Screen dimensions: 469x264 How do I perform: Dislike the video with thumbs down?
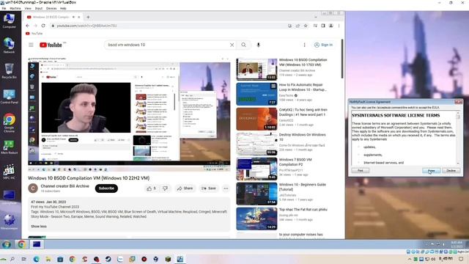[x=165, y=188]
